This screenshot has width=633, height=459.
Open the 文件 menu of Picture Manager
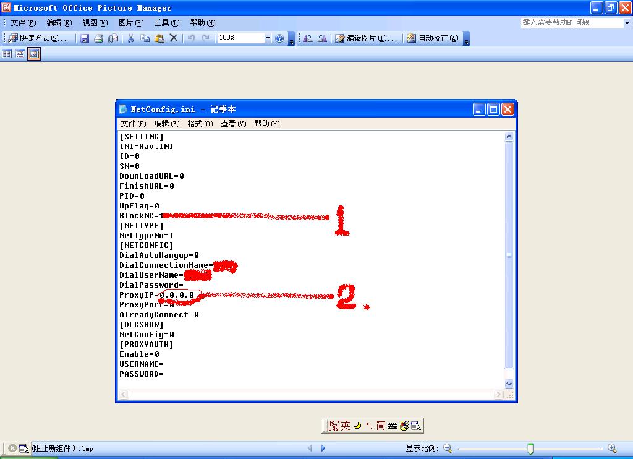(23, 23)
